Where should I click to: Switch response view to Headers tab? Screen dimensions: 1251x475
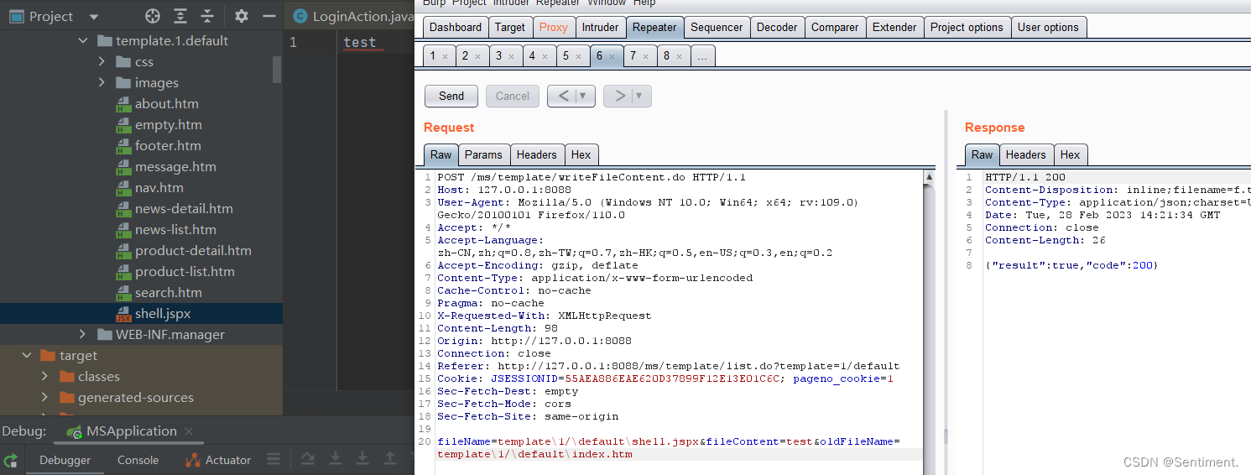pos(1026,154)
